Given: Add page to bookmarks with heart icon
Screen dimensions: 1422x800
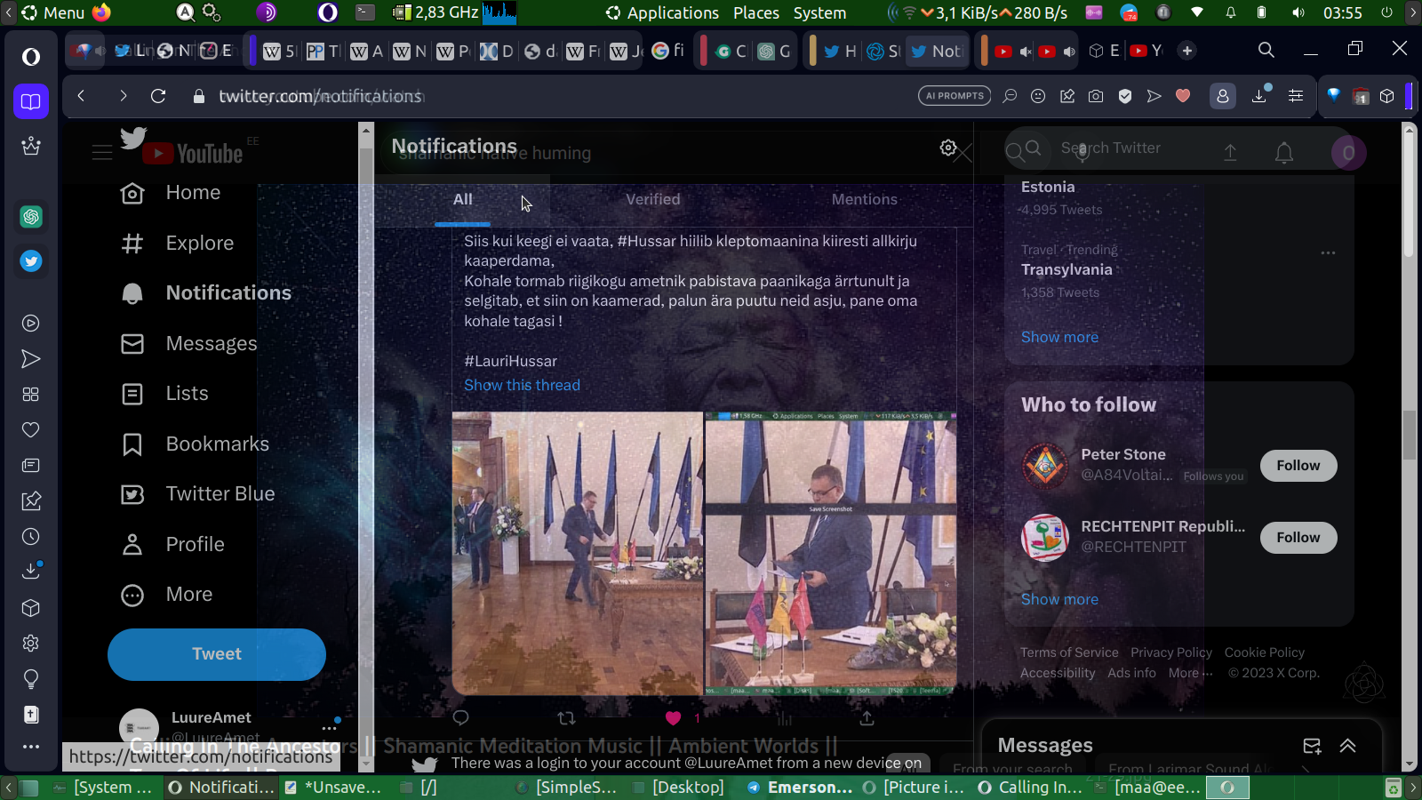Looking at the screenshot, I should tap(1183, 96).
